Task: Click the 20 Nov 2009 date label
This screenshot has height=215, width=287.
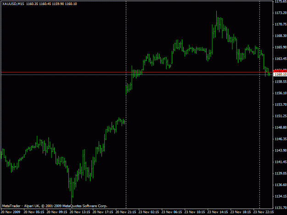Action: click(11, 212)
